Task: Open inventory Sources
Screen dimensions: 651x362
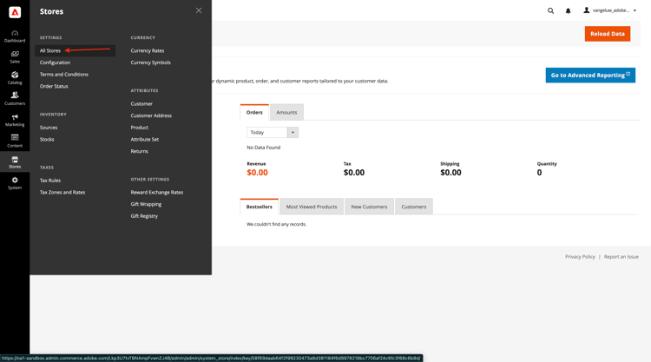Action: [x=49, y=128]
